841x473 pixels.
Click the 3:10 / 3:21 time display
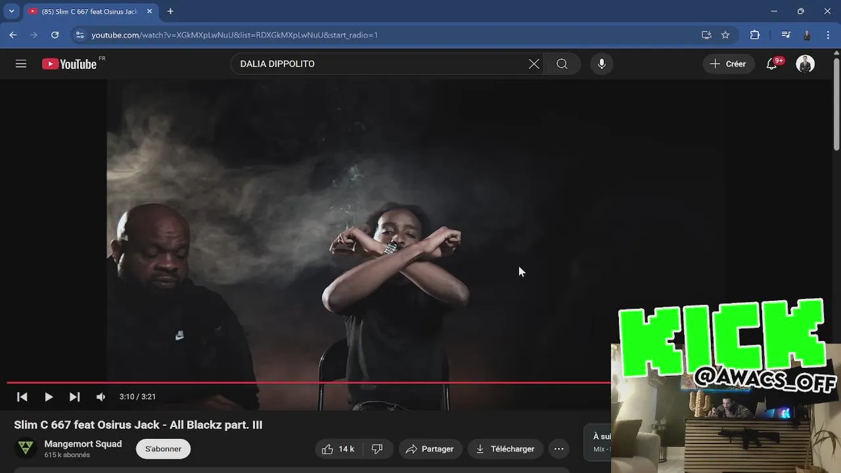137,397
